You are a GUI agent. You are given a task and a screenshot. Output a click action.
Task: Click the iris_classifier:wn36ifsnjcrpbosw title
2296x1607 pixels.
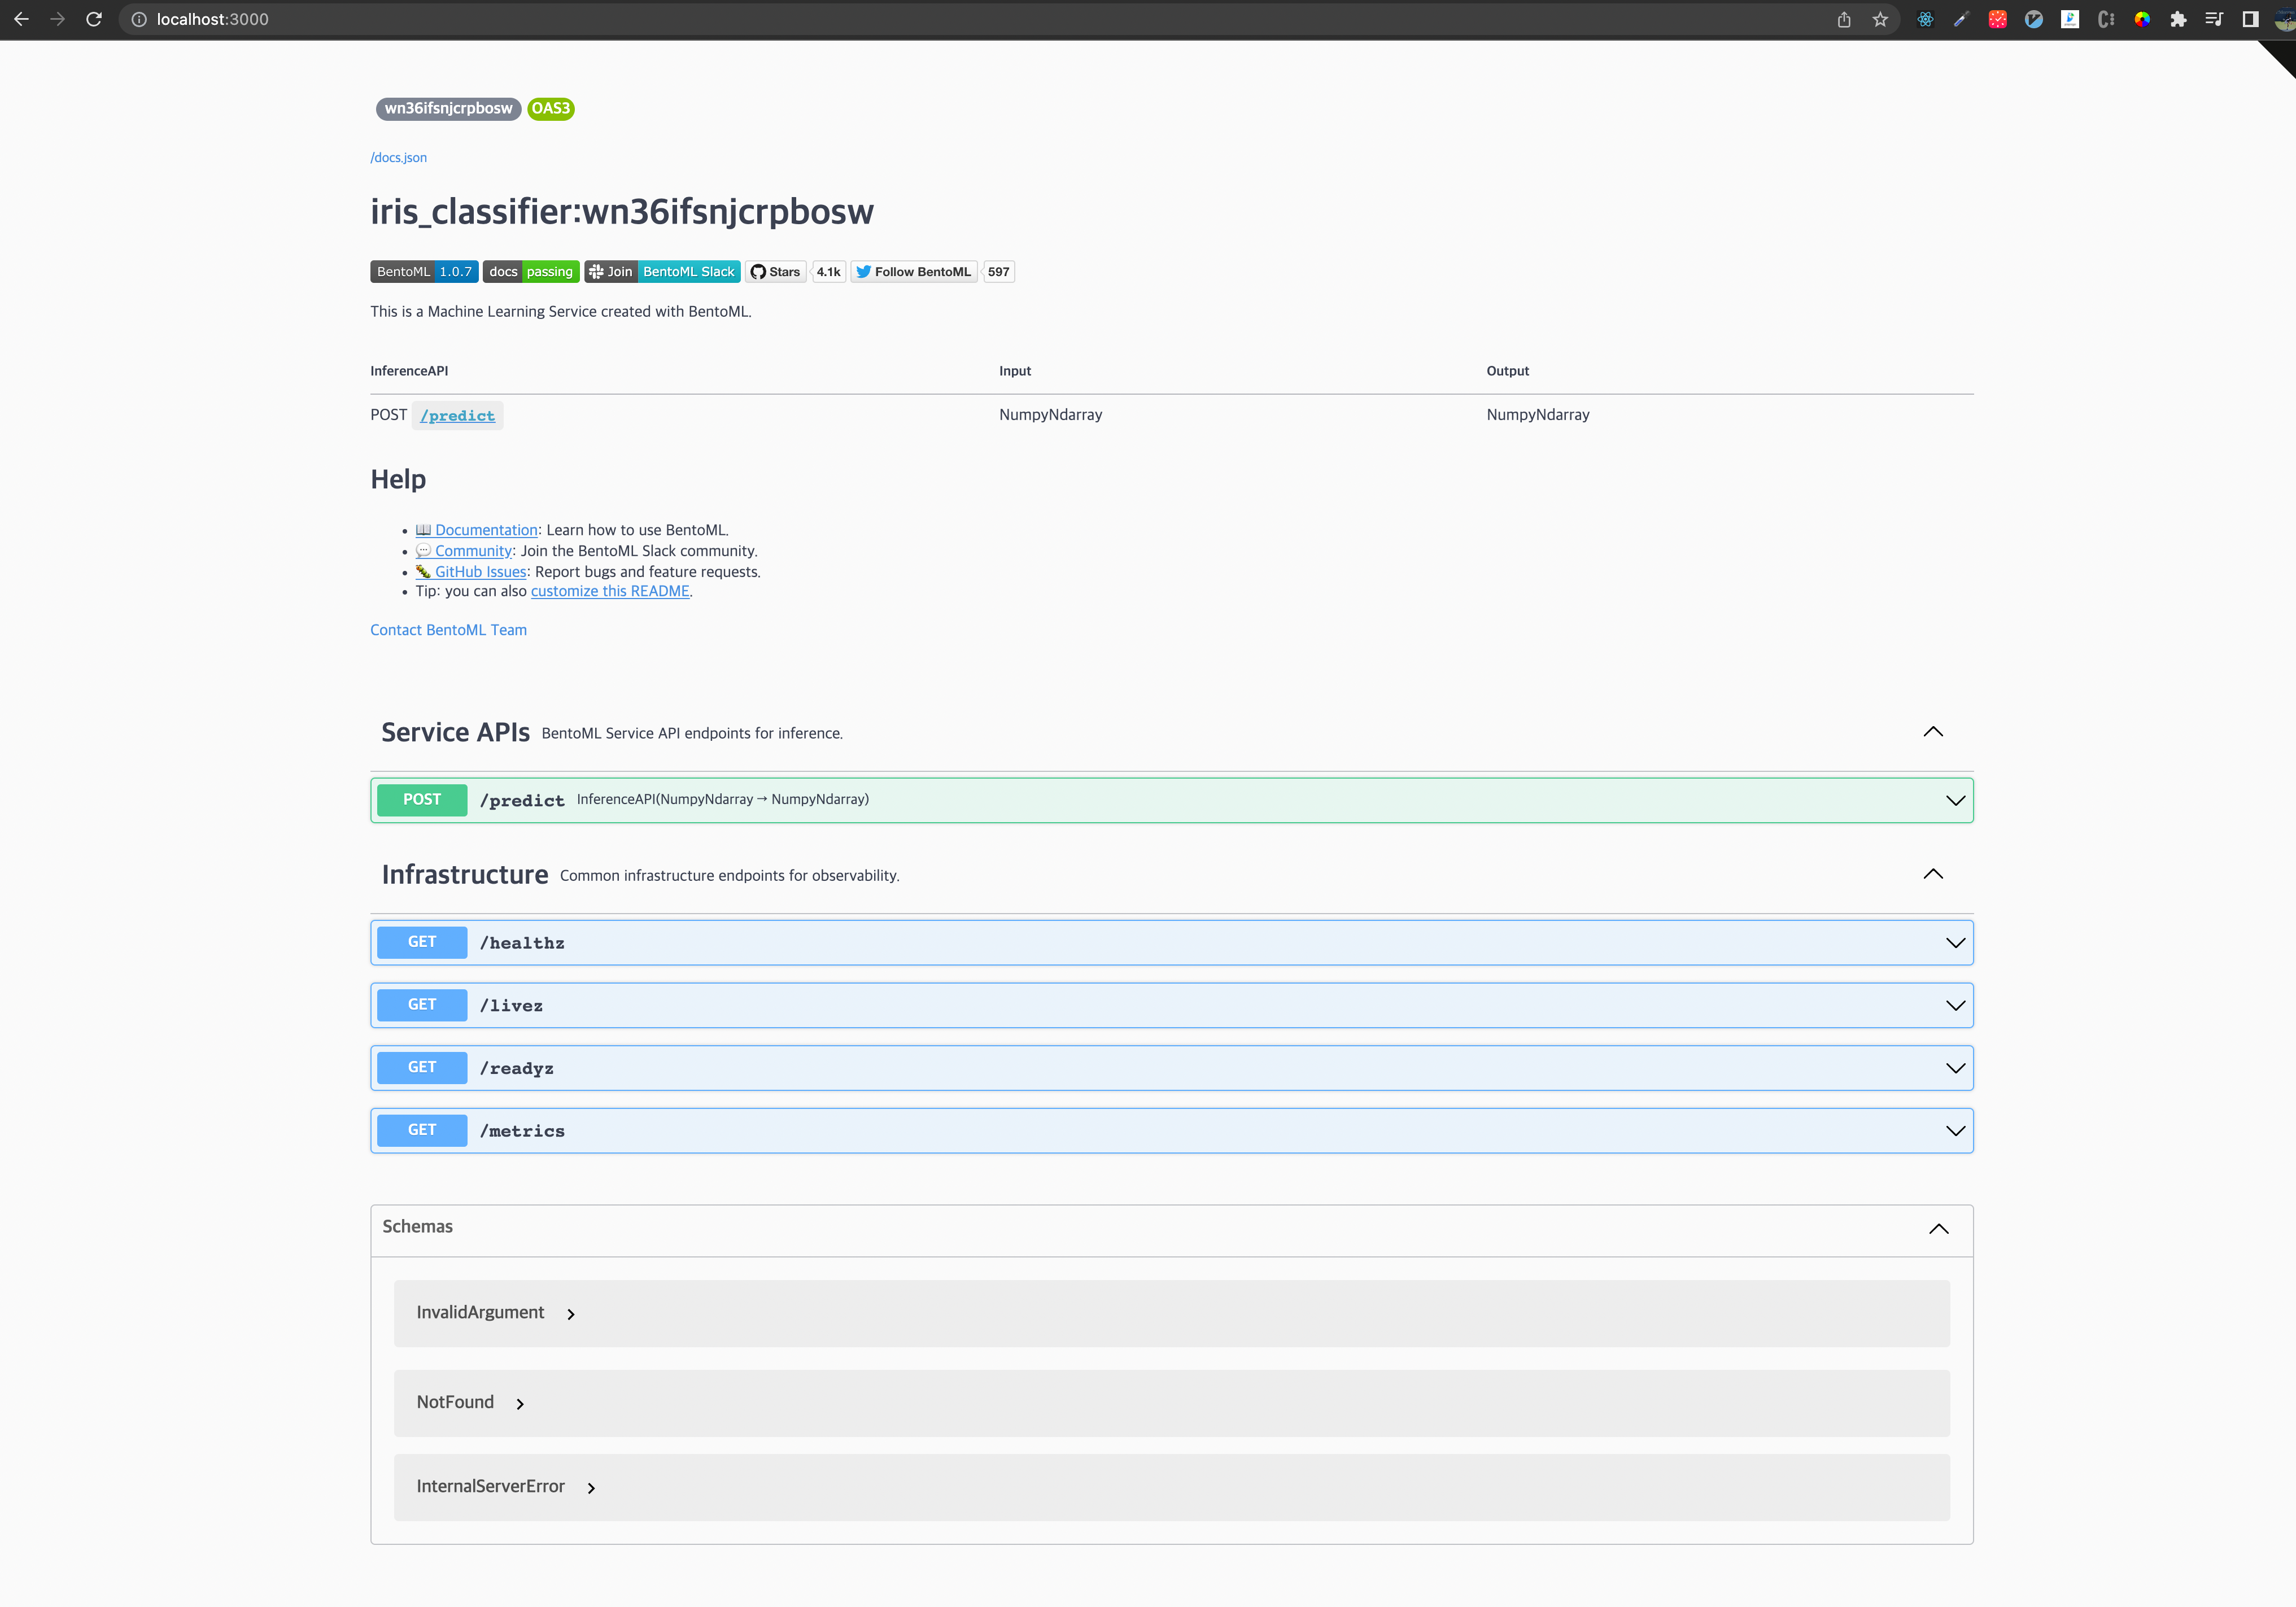[622, 212]
